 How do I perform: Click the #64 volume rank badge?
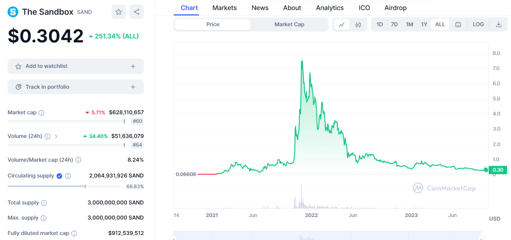point(137,145)
